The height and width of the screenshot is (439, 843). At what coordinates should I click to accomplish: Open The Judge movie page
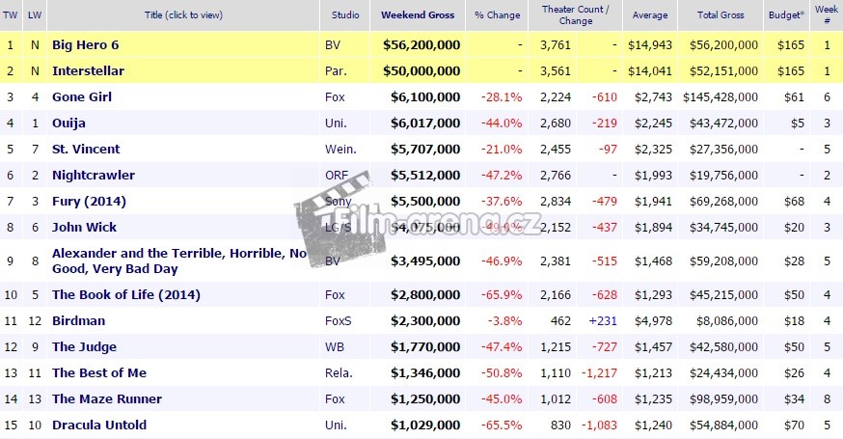[84, 346]
